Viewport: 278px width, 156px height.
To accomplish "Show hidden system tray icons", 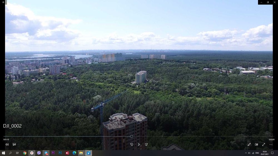I will tap(246, 153).
